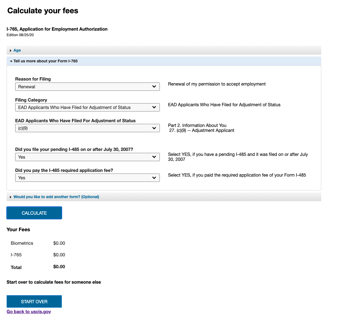337x322 pixels.
Task: Click the chevron on the I-485 filing date select
Action: point(154,157)
